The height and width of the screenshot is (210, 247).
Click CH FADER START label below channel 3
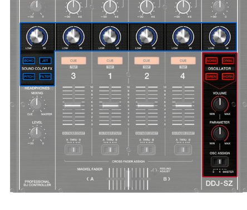coord(73,133)
